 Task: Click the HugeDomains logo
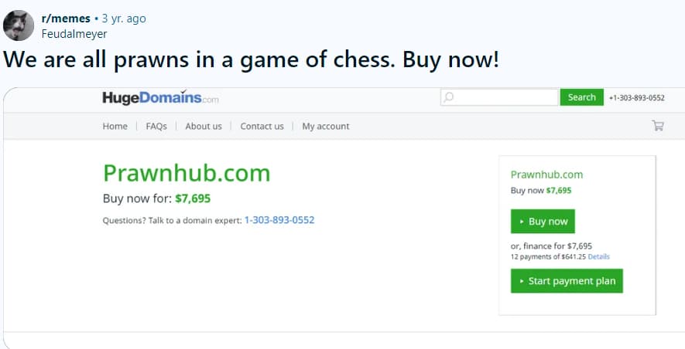pos(160,98)
